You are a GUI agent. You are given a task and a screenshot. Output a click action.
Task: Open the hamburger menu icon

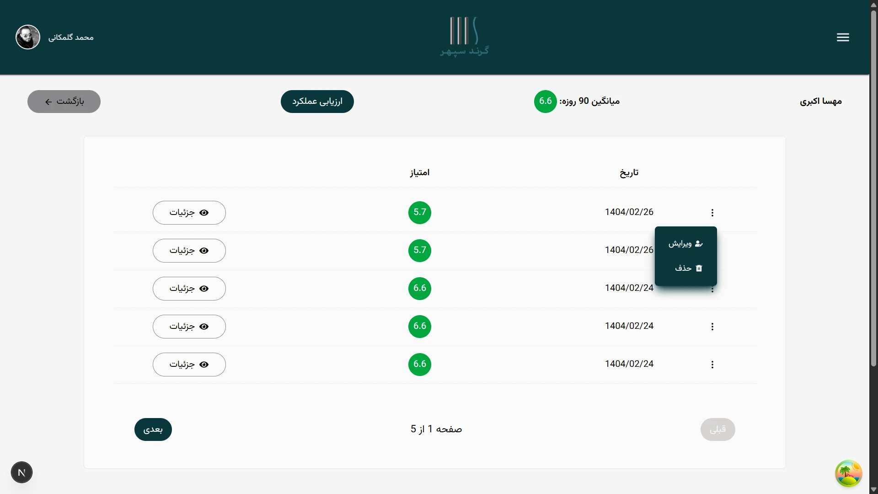point(843,38)
